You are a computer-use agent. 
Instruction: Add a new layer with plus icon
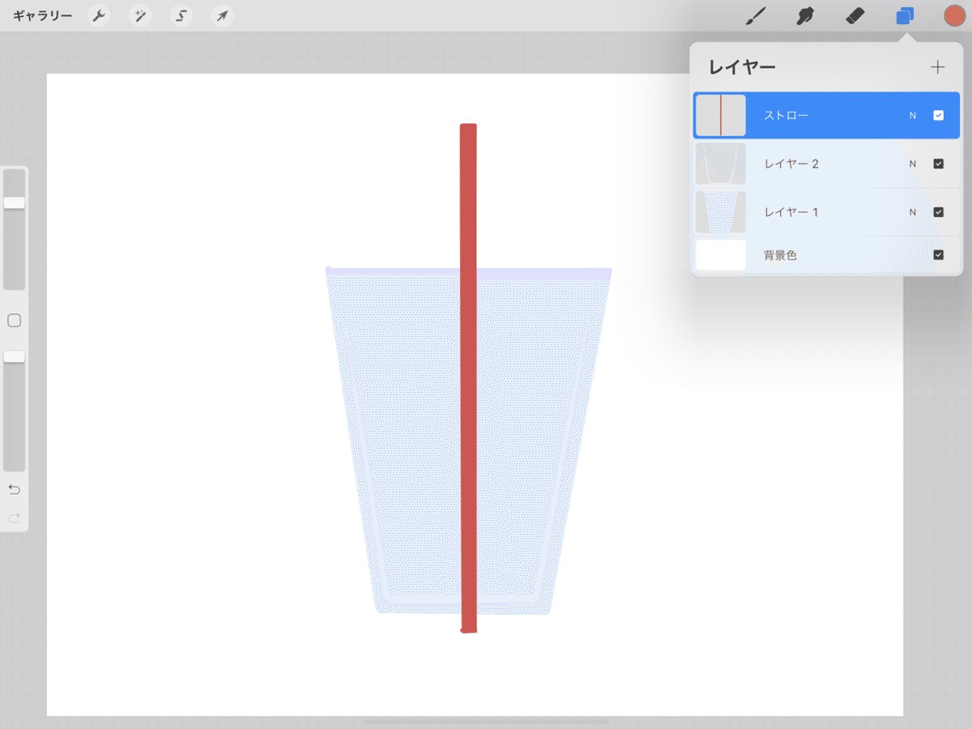(938, 67)
